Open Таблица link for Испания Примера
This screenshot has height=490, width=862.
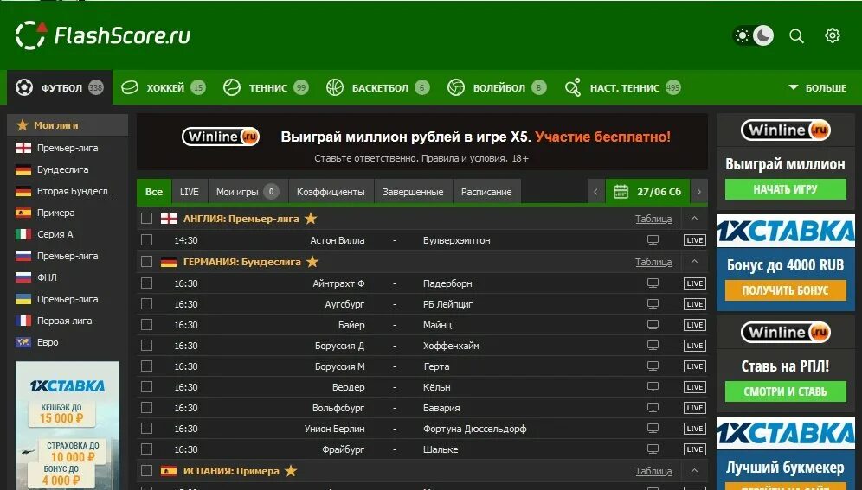point(653,471)
